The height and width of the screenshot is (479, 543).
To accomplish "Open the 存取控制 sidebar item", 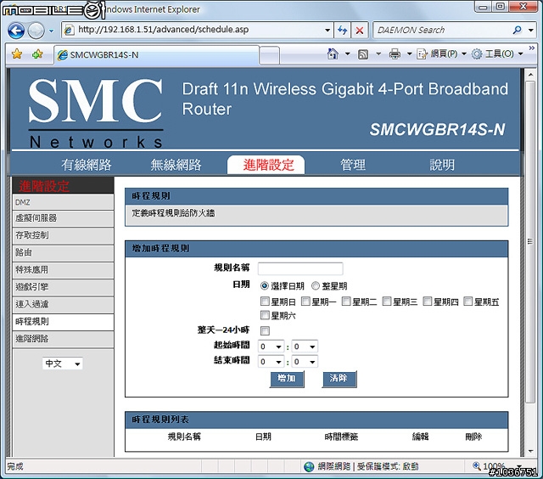I will [x=63, y=236].
